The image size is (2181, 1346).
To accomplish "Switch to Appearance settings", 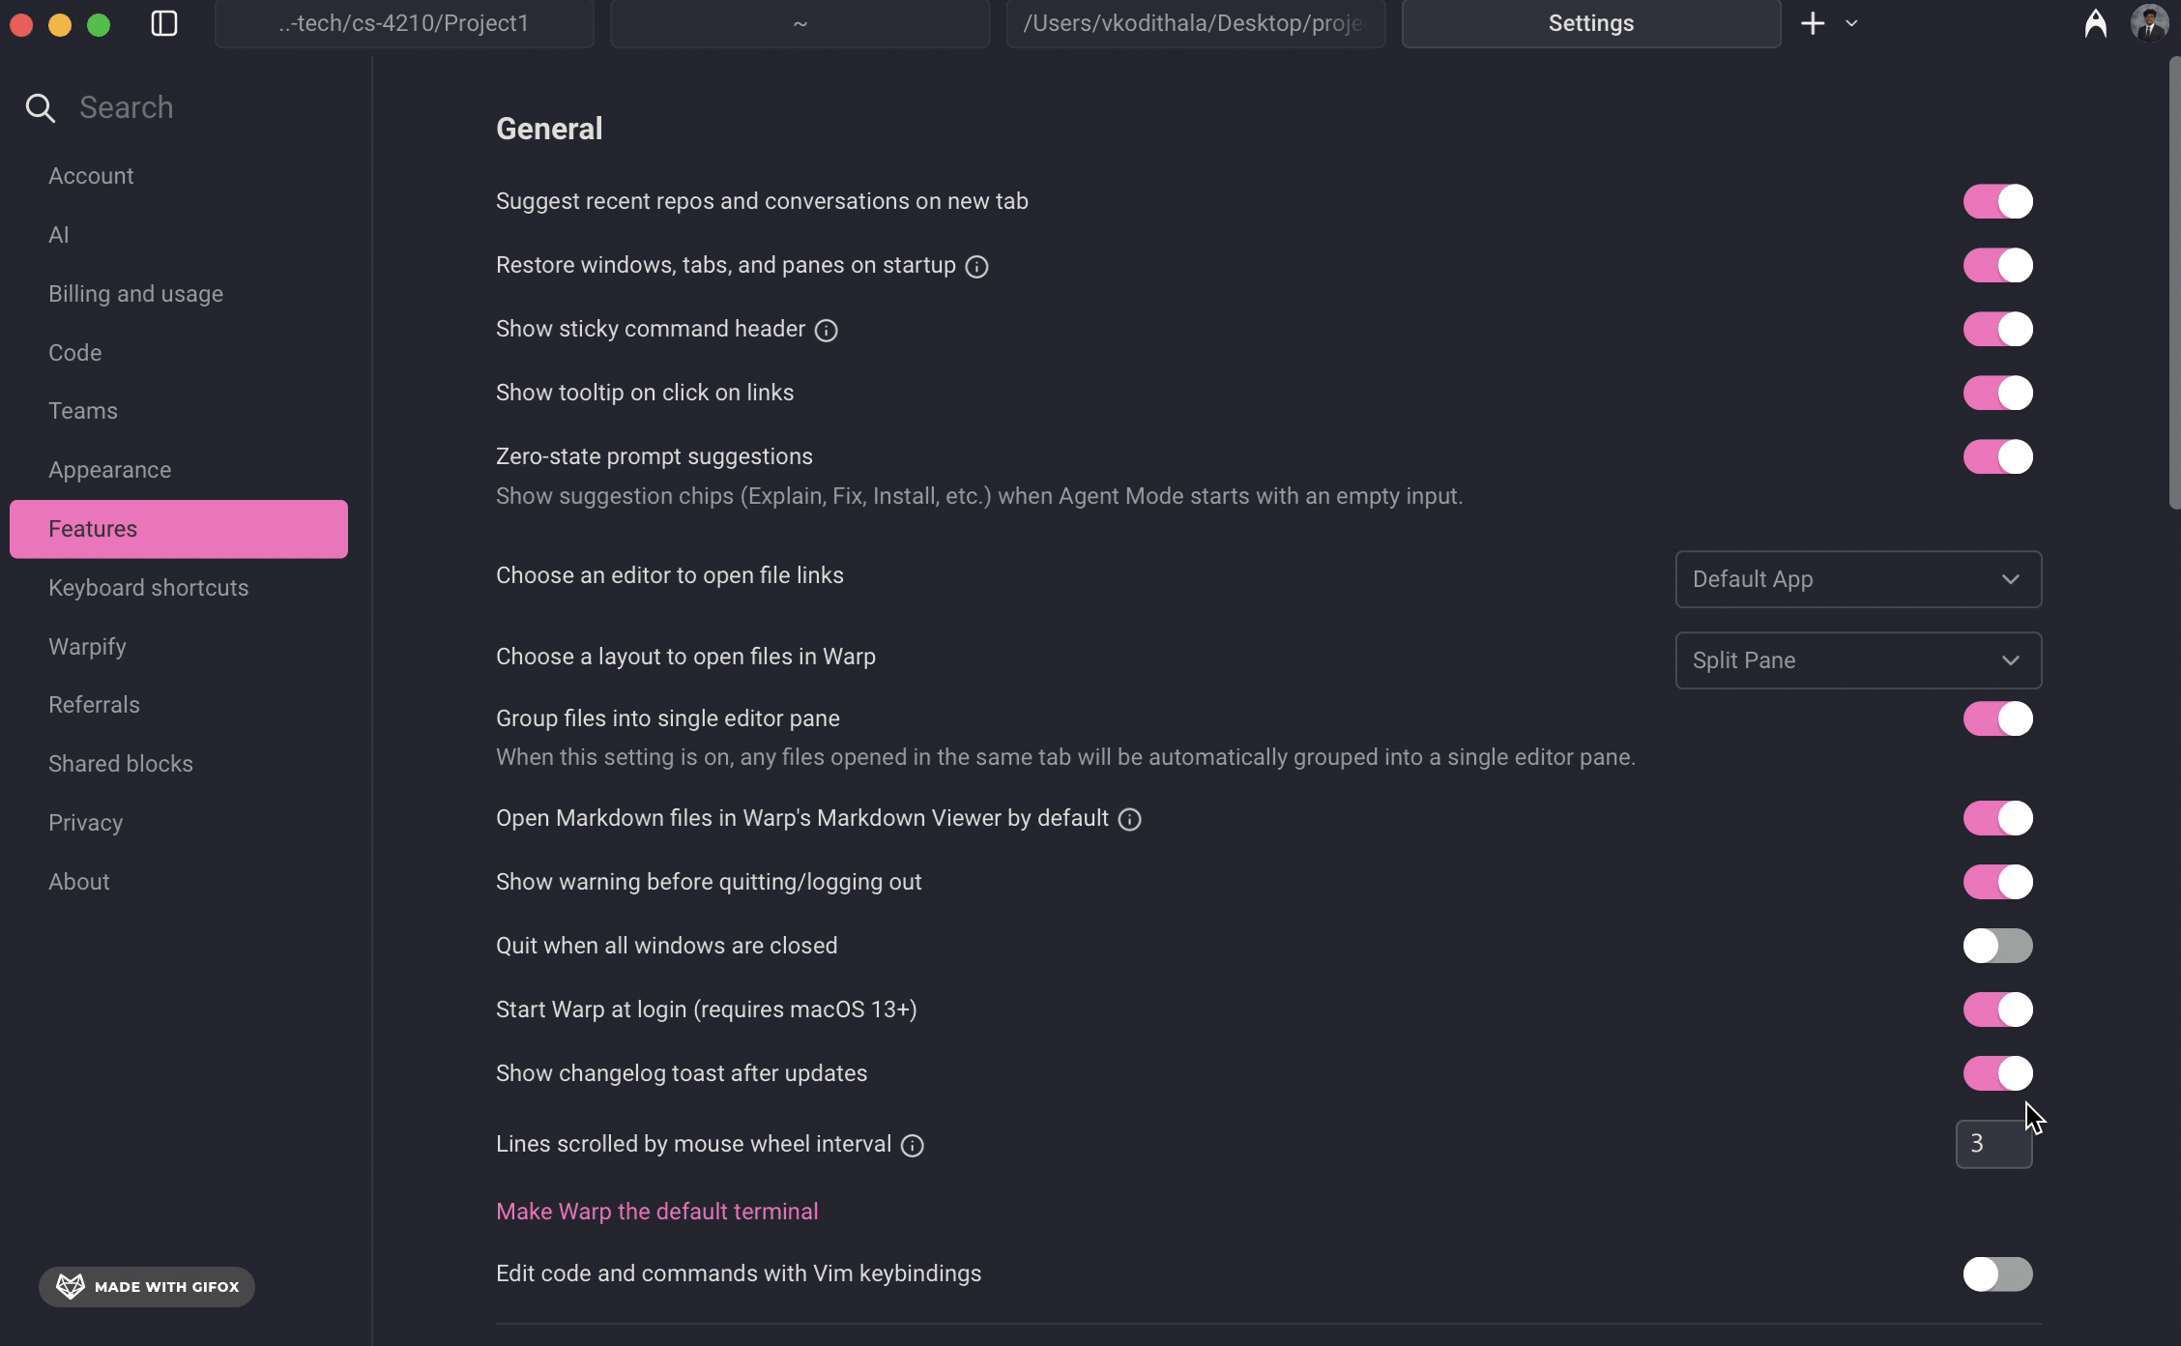I will [x=109, y=469].
